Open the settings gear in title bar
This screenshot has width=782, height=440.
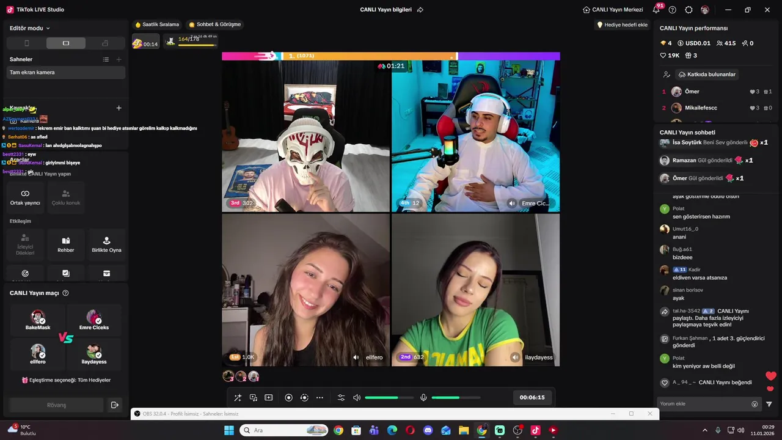click(x=689, y=10)
